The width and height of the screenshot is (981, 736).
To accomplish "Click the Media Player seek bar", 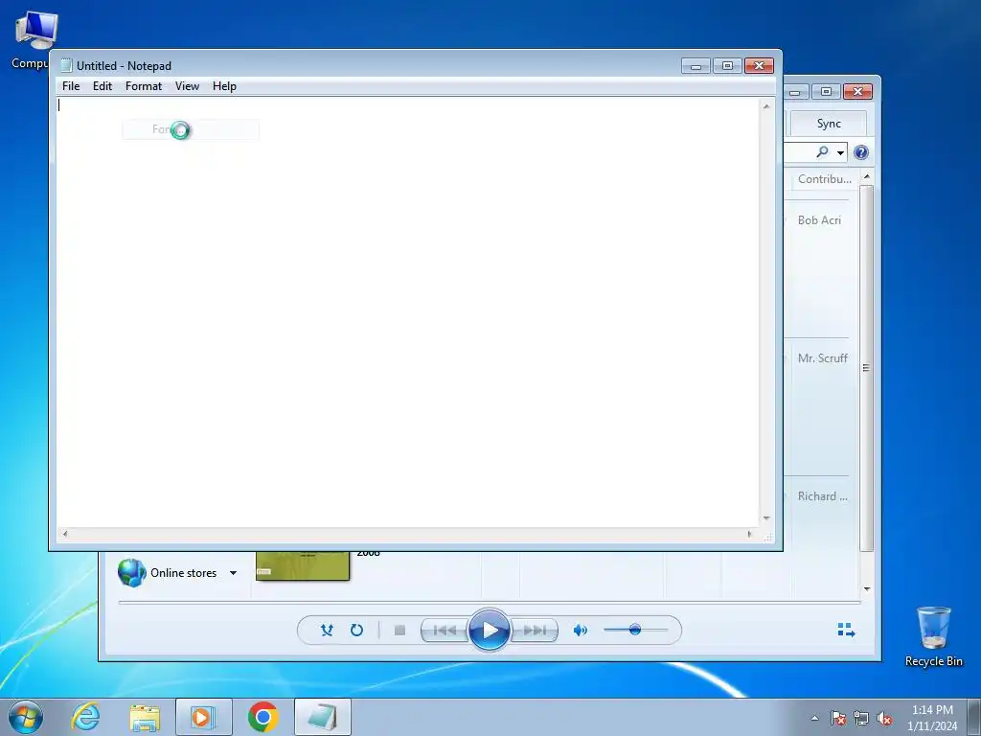I will coord(490,602).
